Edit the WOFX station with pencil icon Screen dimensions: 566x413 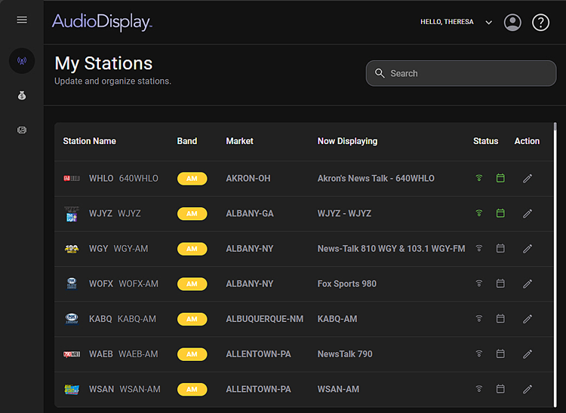point(528,284)
